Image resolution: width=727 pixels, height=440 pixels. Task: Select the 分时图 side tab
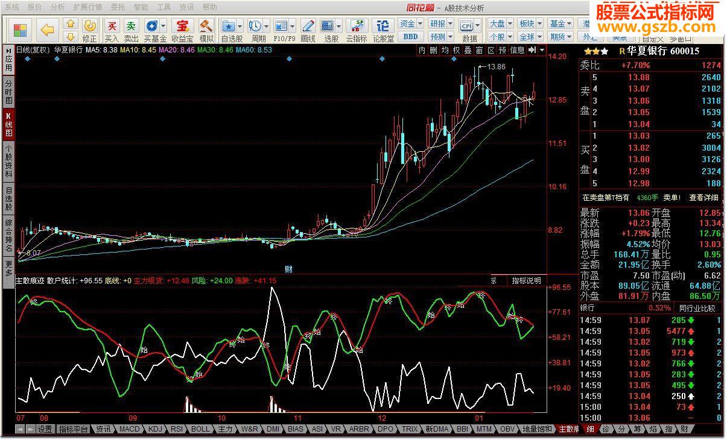click(8, 92)
